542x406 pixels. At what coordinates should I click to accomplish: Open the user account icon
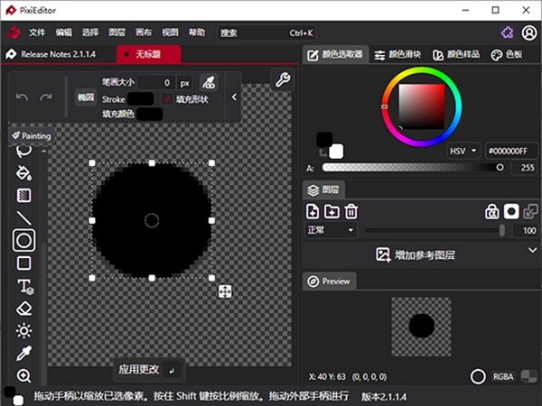[x=528, y=32]
